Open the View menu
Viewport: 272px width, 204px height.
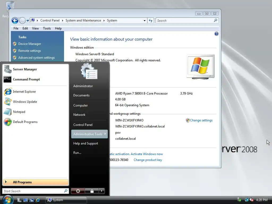[x=35, y=28]
